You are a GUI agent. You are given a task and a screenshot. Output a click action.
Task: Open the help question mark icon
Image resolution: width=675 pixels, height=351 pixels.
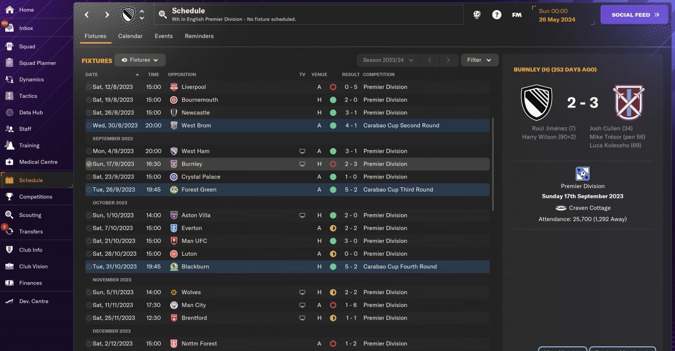497,15
